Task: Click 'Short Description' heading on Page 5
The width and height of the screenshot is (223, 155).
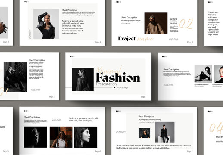Action: pyautogui.click(x=129, y=17)
